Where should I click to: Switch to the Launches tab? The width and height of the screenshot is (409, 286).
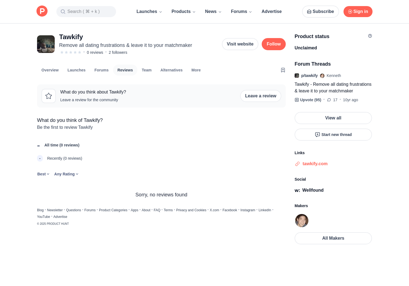tap(77, 70)
